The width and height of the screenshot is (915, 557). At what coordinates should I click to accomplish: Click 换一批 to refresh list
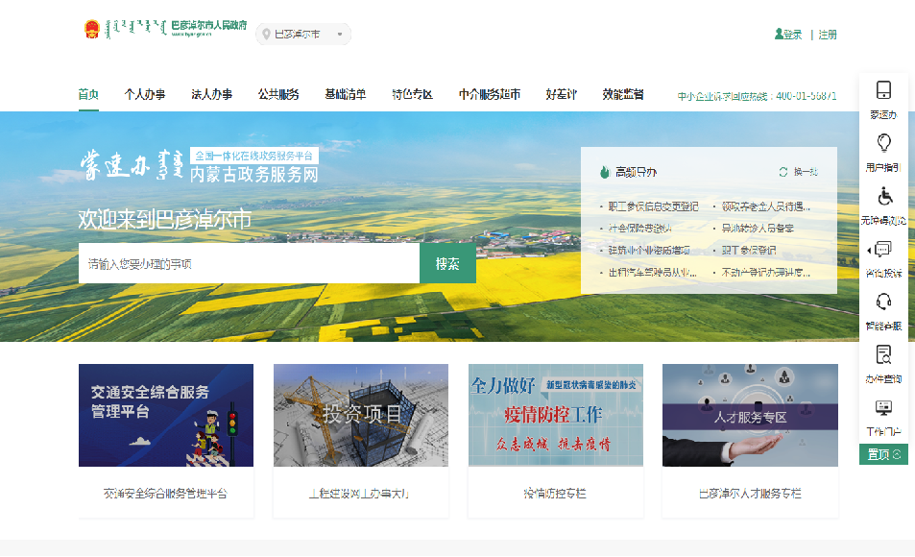(806, 172)
